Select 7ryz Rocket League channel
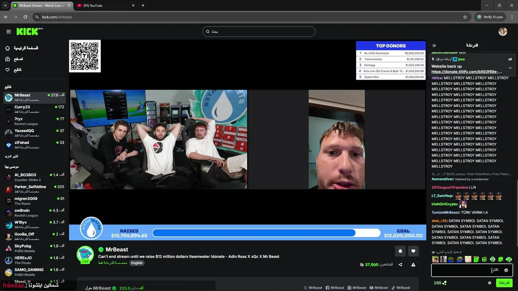518x291 pixels. pyautogui.click(x=34, y=121)
